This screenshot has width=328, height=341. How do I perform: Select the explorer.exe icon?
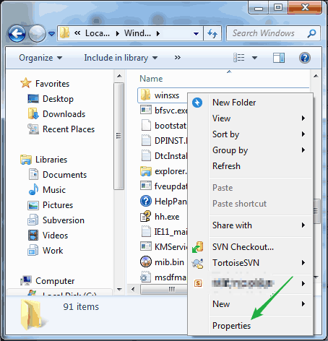(146, 171)
